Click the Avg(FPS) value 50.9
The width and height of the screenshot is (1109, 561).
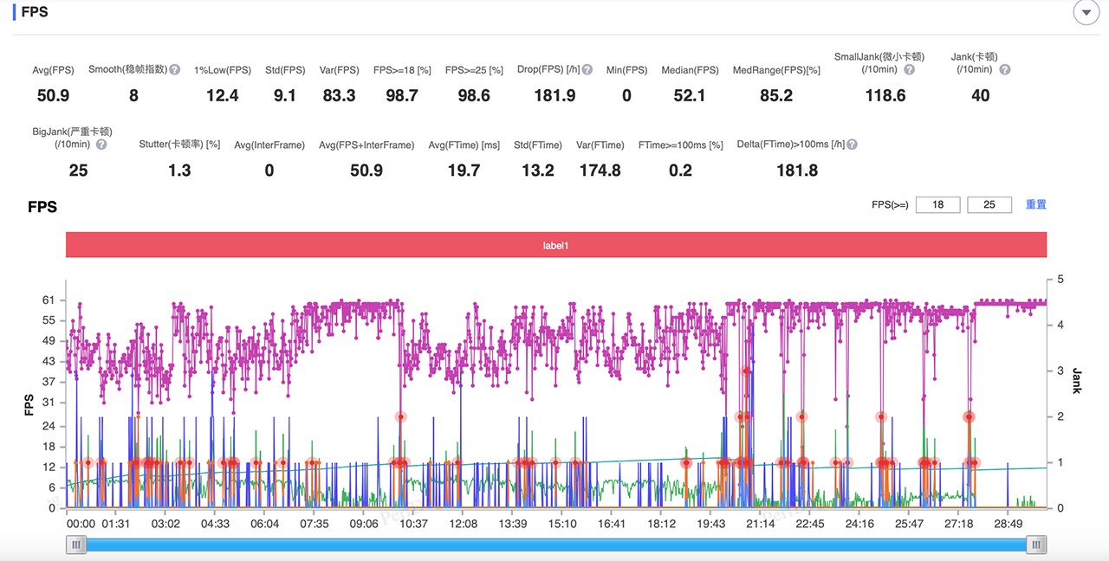tap(53, 95)
